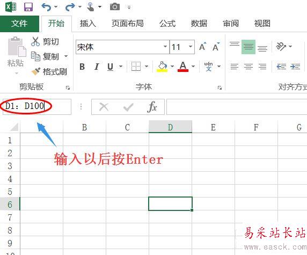The height and width of the screenshot is (255, 307).
Task: Switch to the 公式 Formulas tab
Action: [167, 24]
